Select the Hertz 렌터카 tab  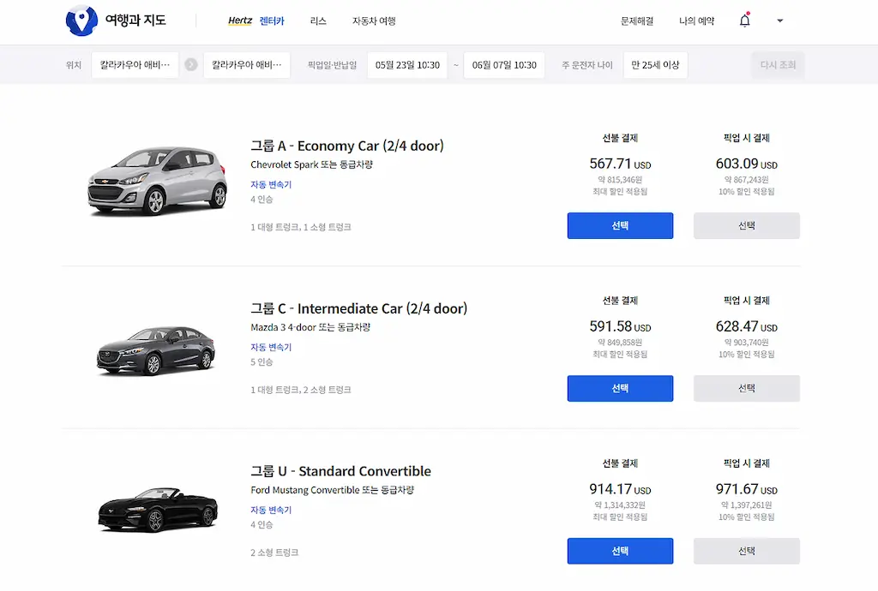[259, 21]
